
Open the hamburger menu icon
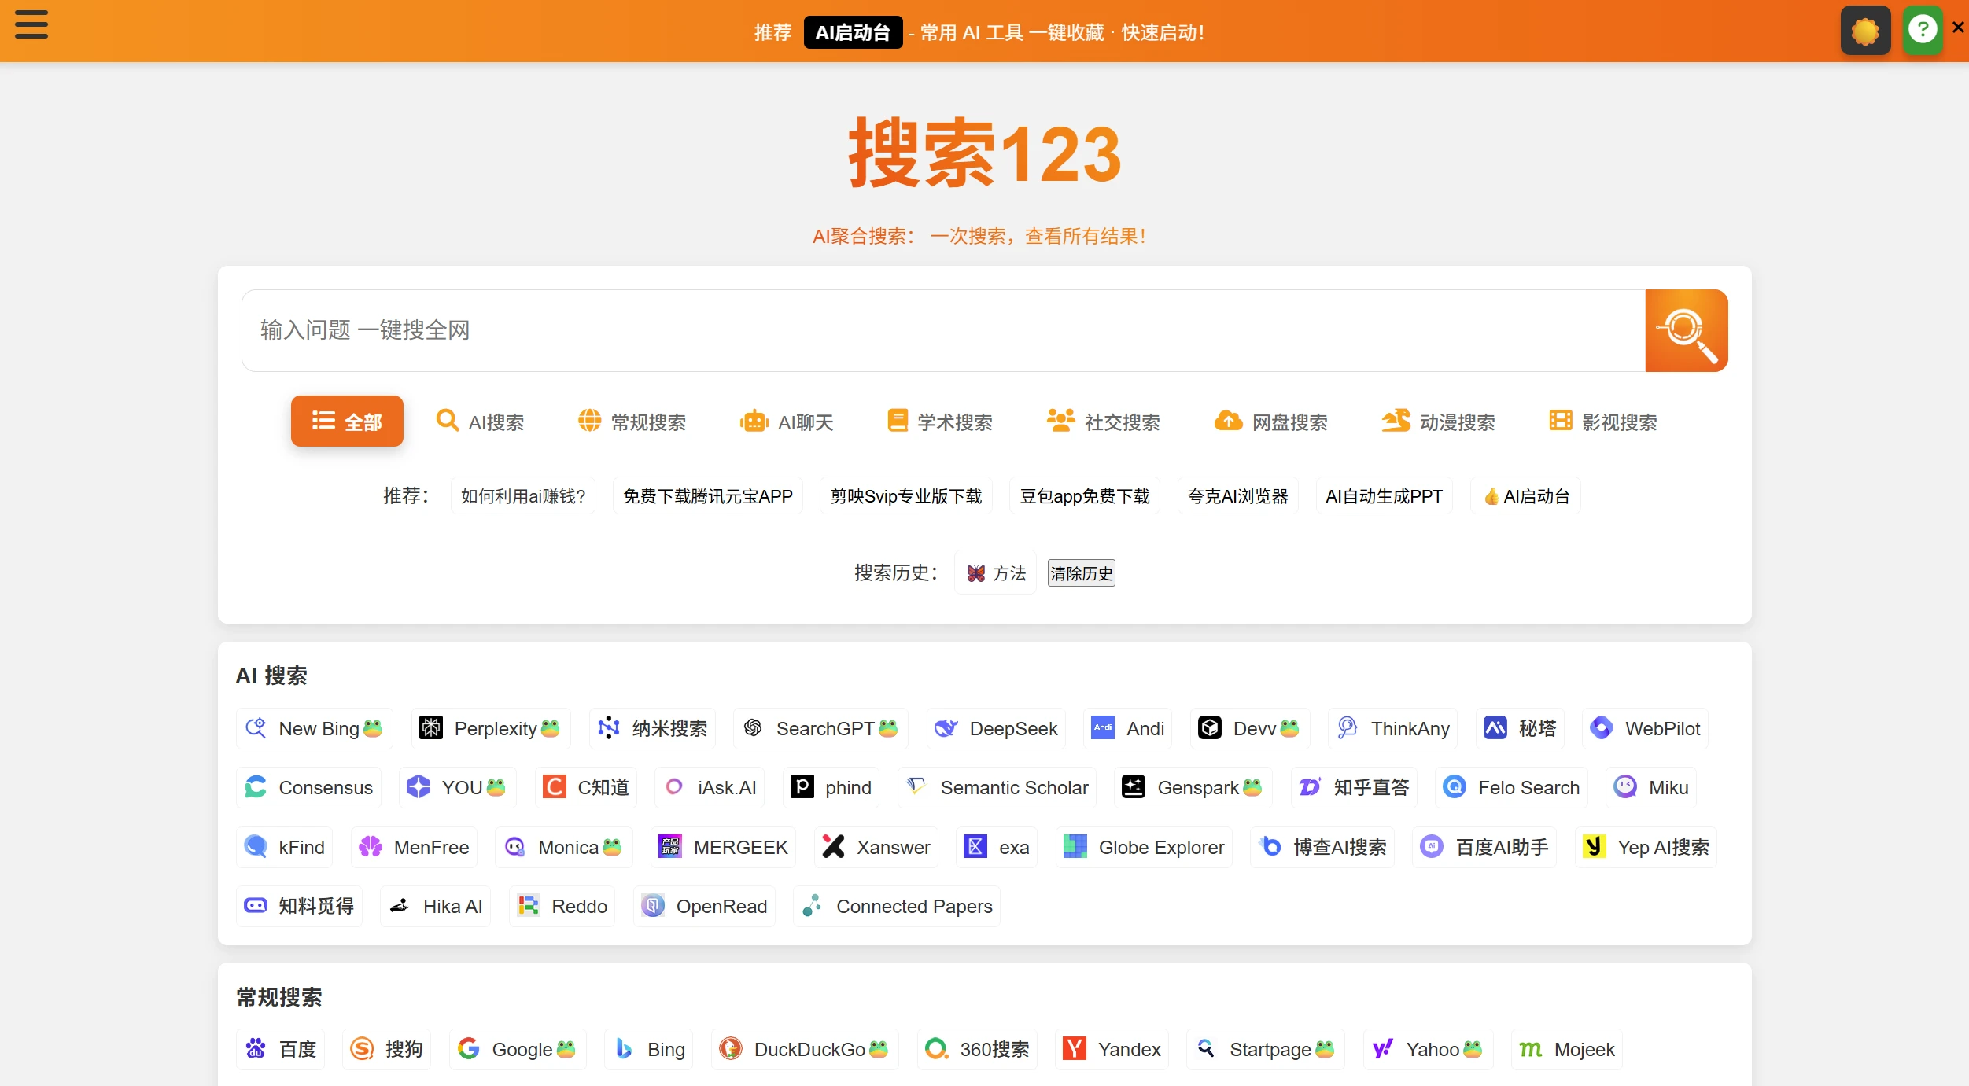31,24
